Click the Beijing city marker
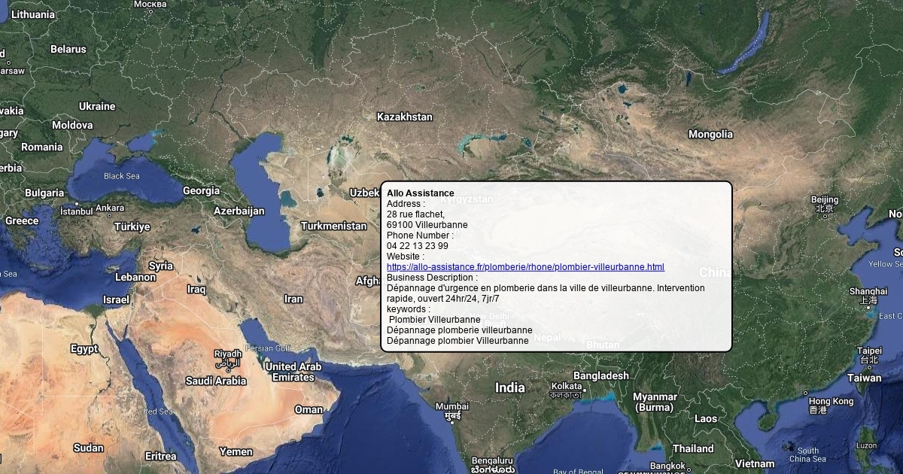Viewport: 903px width, 474px height. click(x=825, y=215)
